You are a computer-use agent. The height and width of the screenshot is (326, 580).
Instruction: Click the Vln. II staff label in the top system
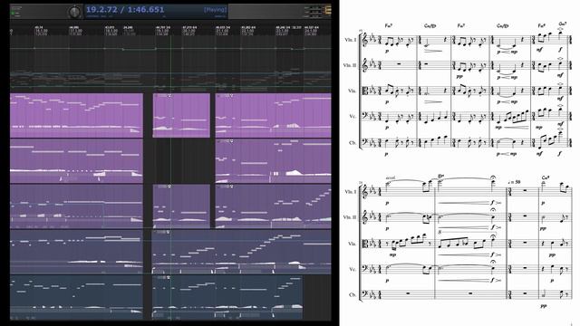(x=350, y=65)
